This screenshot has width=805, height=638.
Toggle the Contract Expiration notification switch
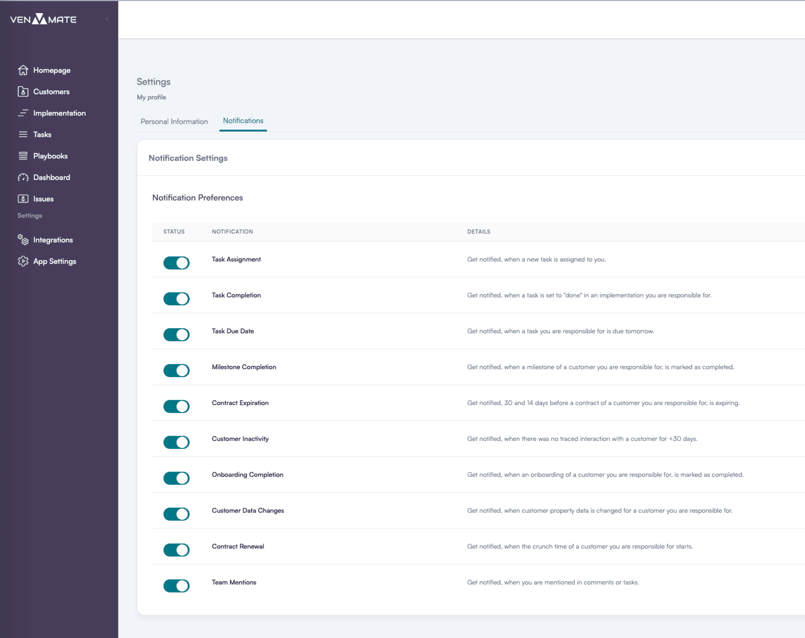176,406
